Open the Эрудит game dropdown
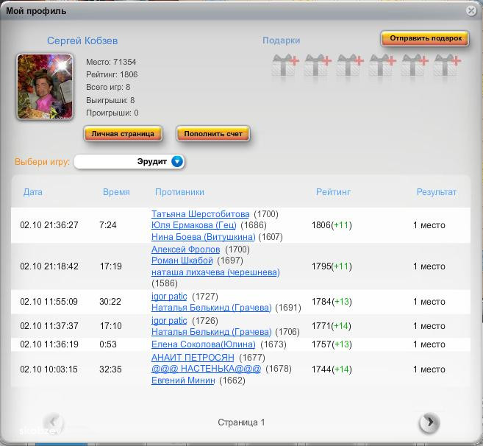The height and width of the screenshot is (446, 483). (176, 161)
